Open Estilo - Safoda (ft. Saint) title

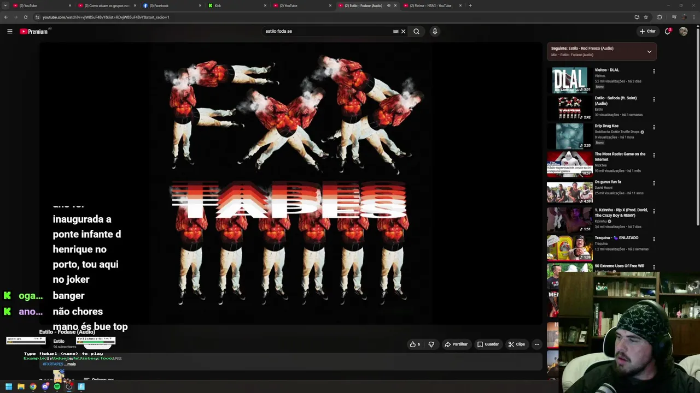(616, 100)
